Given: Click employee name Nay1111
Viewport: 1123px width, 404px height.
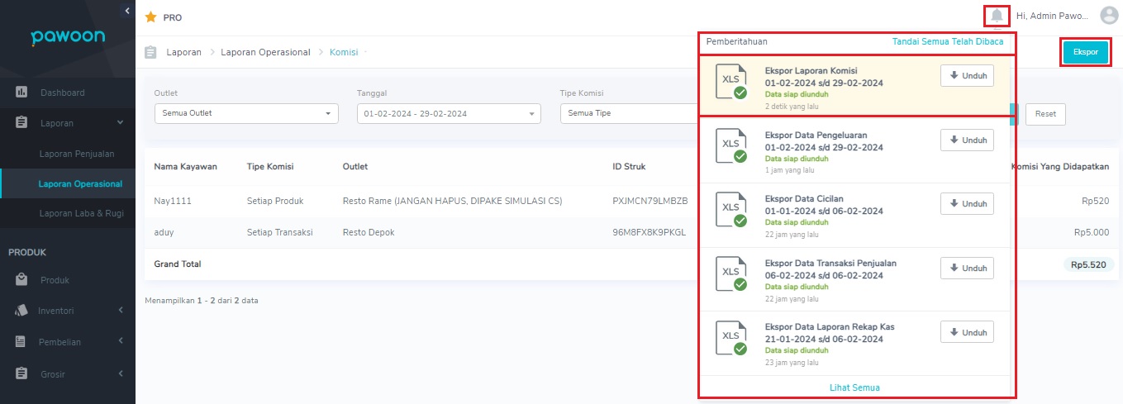Looking at the screenshot, I should [x=171, y=201].
